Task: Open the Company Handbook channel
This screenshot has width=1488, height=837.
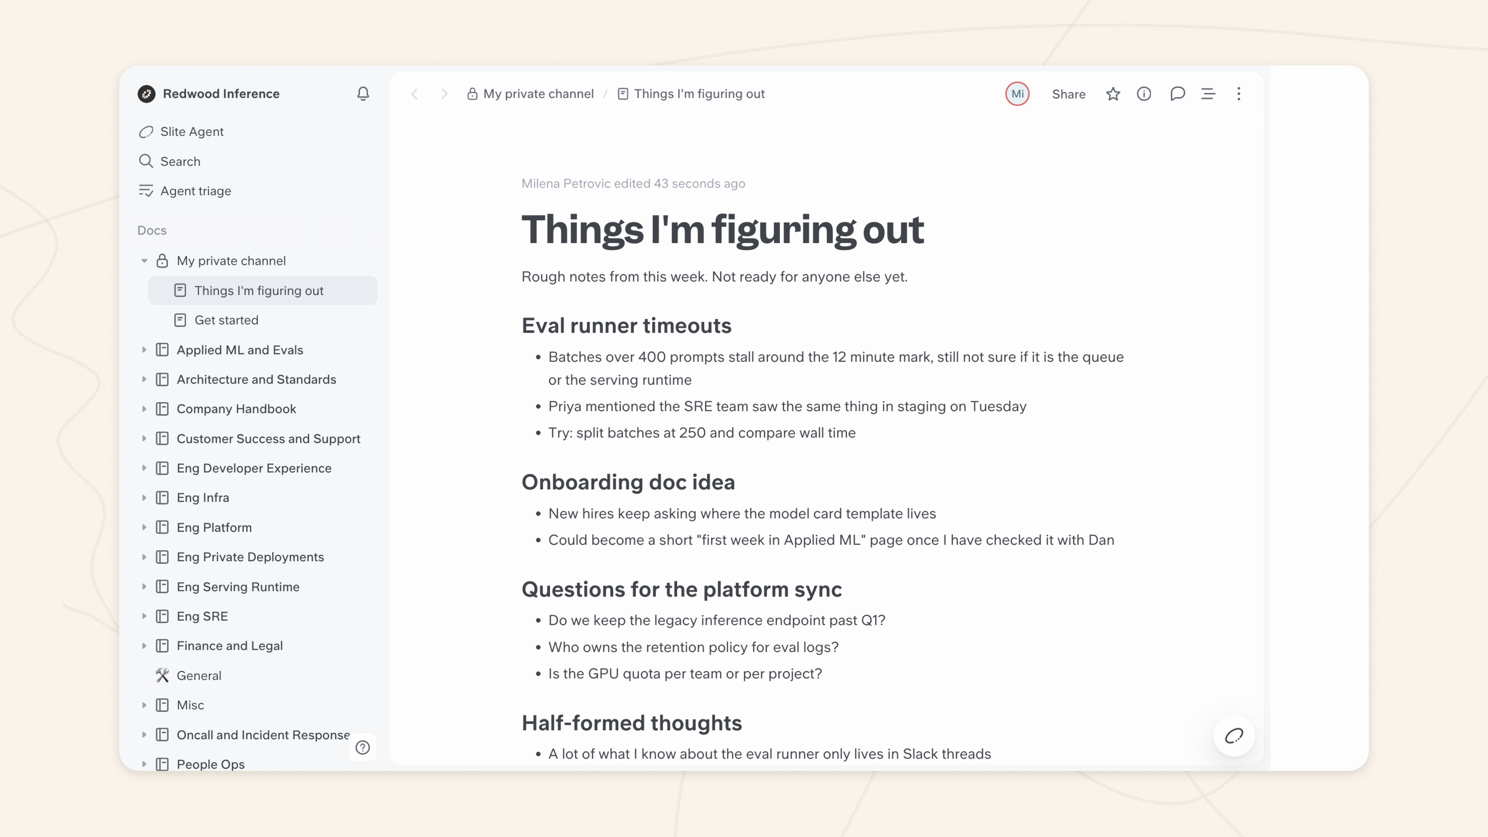Action: 236,408
